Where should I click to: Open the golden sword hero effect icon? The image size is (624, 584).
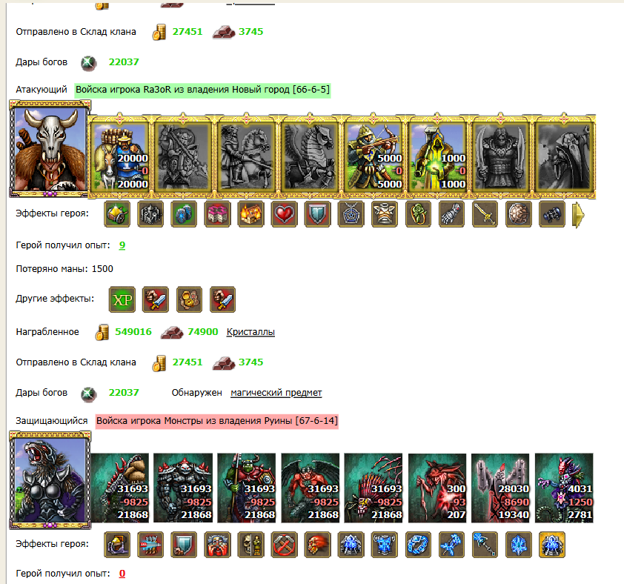coord(485,214)
